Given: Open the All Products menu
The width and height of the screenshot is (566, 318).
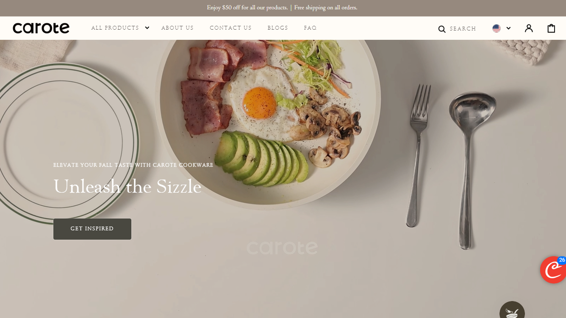Looking at the screenshot, I should pyautogui.click(x=115, y=28).
